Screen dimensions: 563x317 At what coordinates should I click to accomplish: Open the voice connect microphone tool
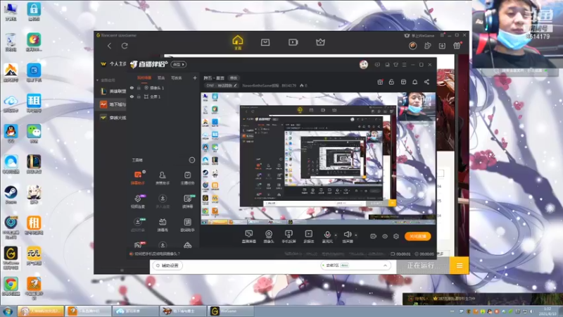[138, 201]
